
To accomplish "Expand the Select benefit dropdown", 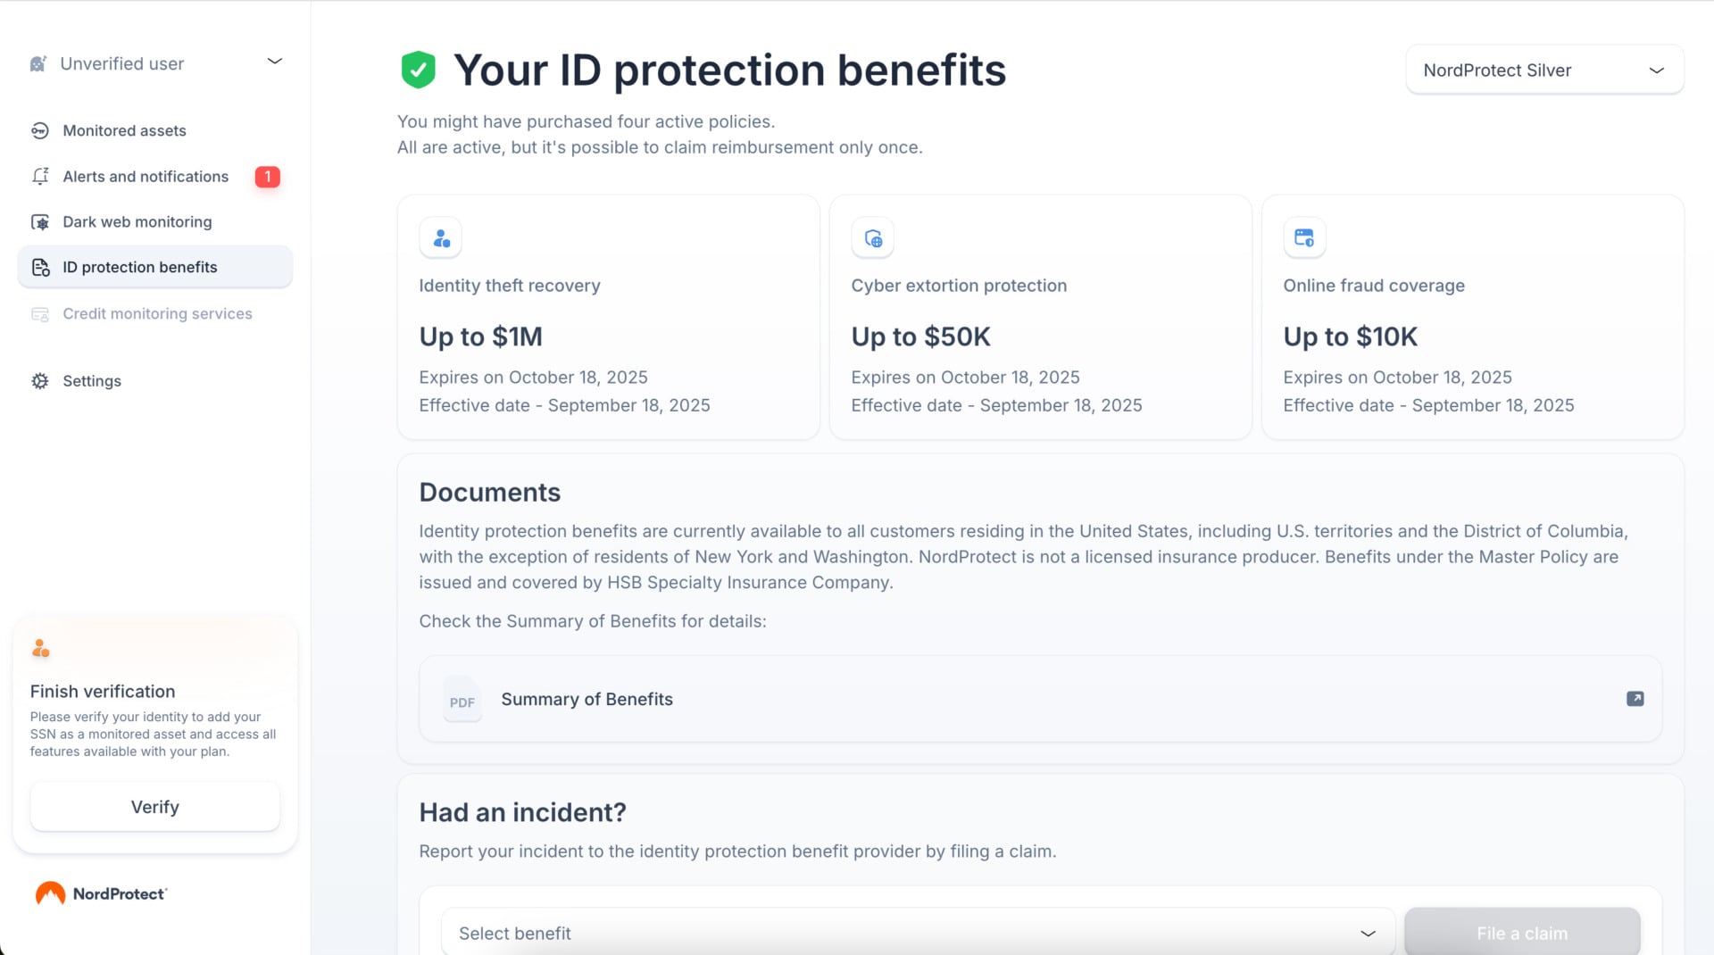I will coord(917,932).
